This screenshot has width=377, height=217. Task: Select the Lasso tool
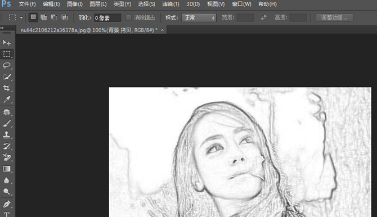point(7,65)
